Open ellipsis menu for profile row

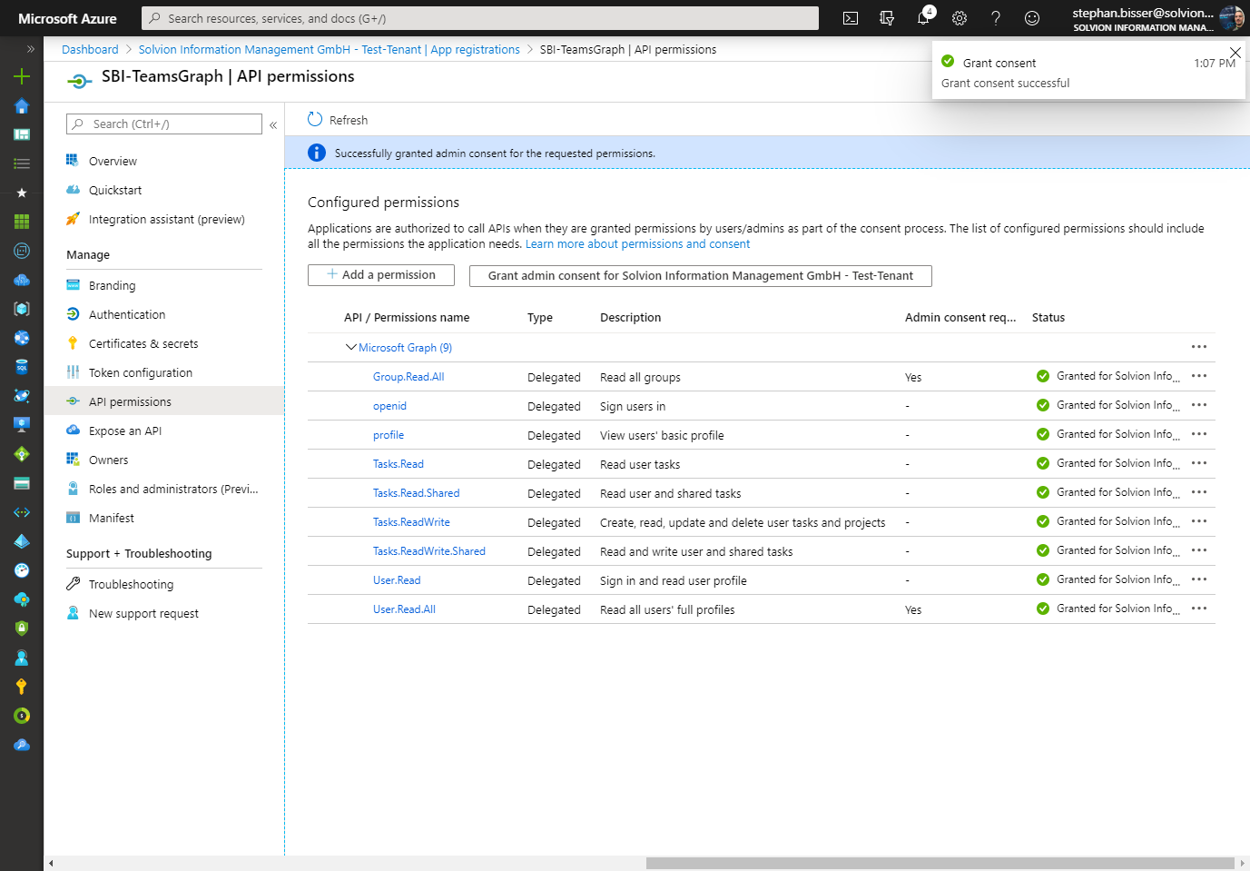[x=1199, y=434]
